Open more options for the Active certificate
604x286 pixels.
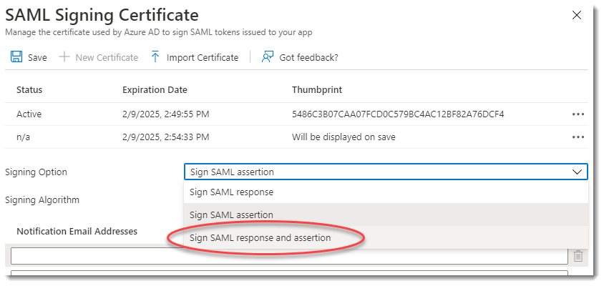578,114
